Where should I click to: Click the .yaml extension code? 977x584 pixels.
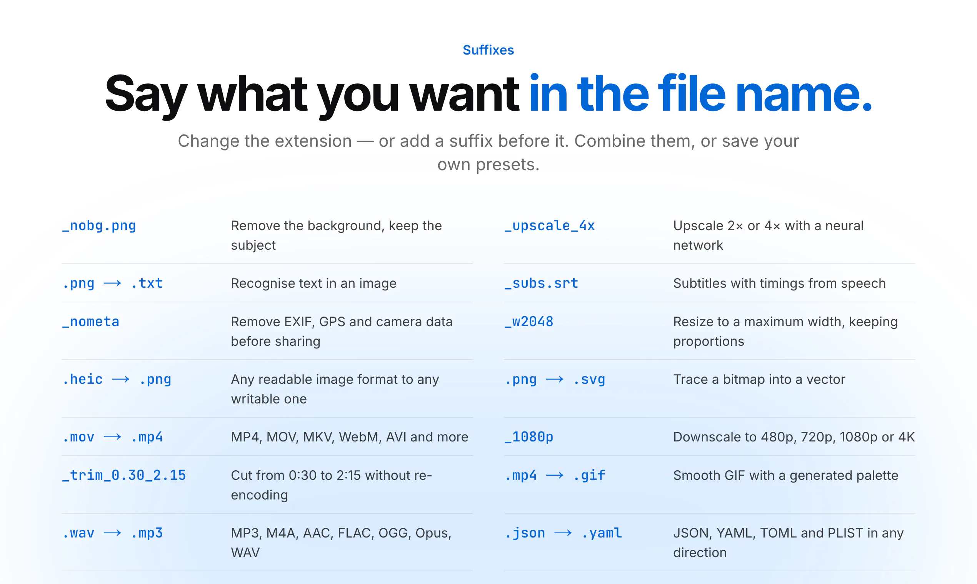602,533
